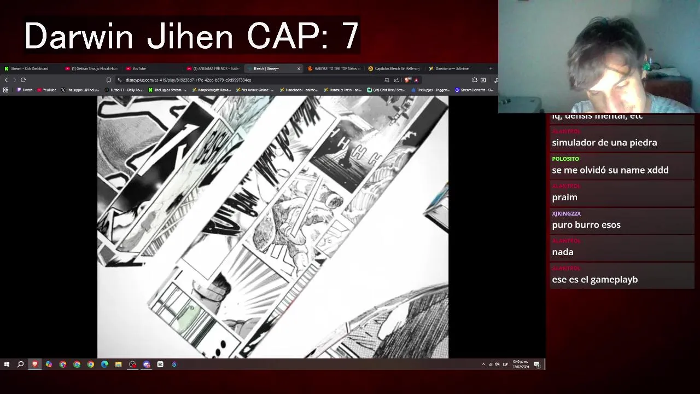Click the share page icon in address bar
This screenshot has height=394, width=700.
tap(396, 80)
